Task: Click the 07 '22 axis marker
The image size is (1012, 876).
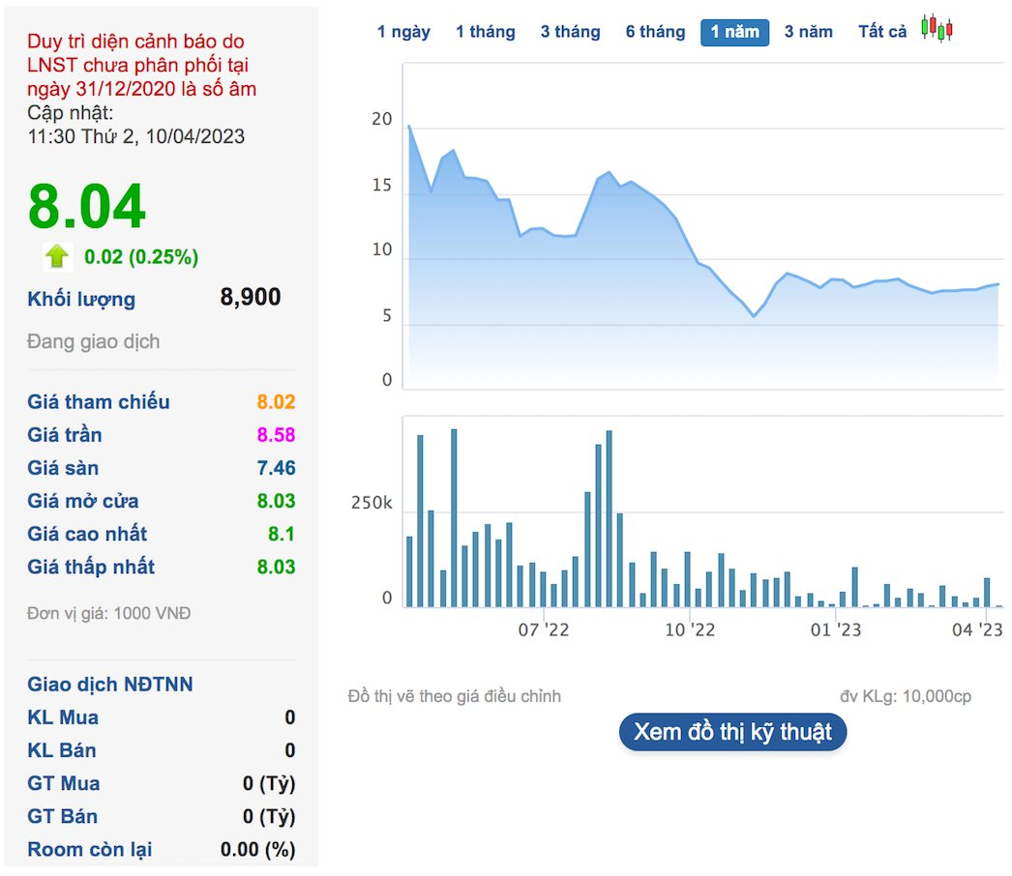Action: (x=544, y=629)
